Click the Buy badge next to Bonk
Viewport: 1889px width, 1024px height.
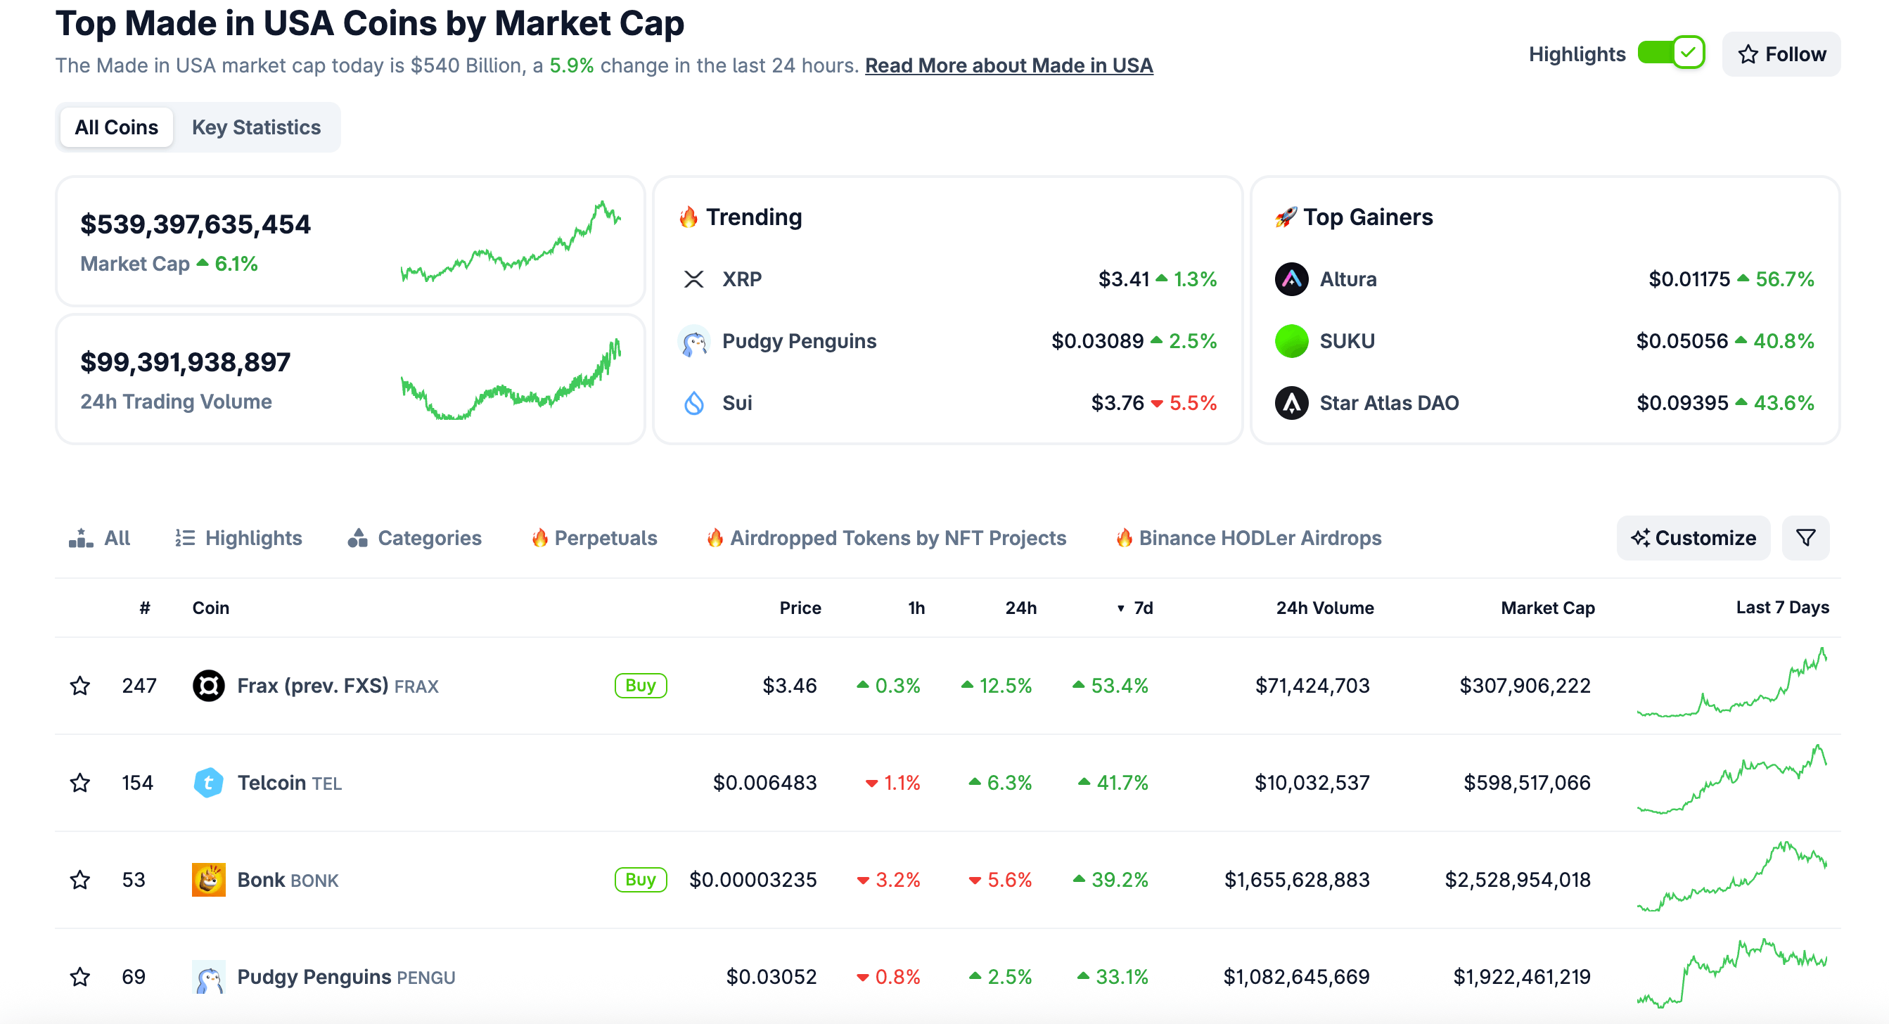pos(640,880)
